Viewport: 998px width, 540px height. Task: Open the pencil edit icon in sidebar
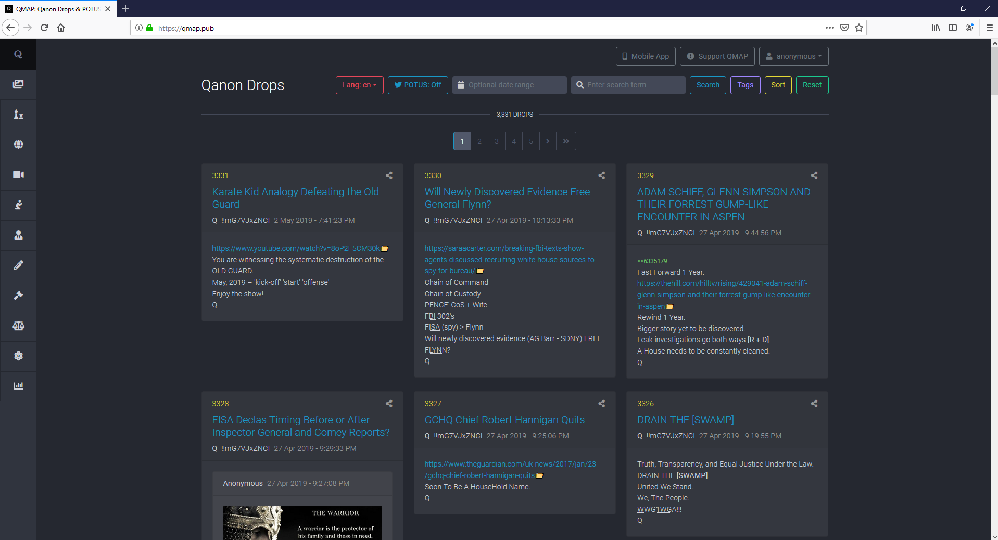click(18, 266)
